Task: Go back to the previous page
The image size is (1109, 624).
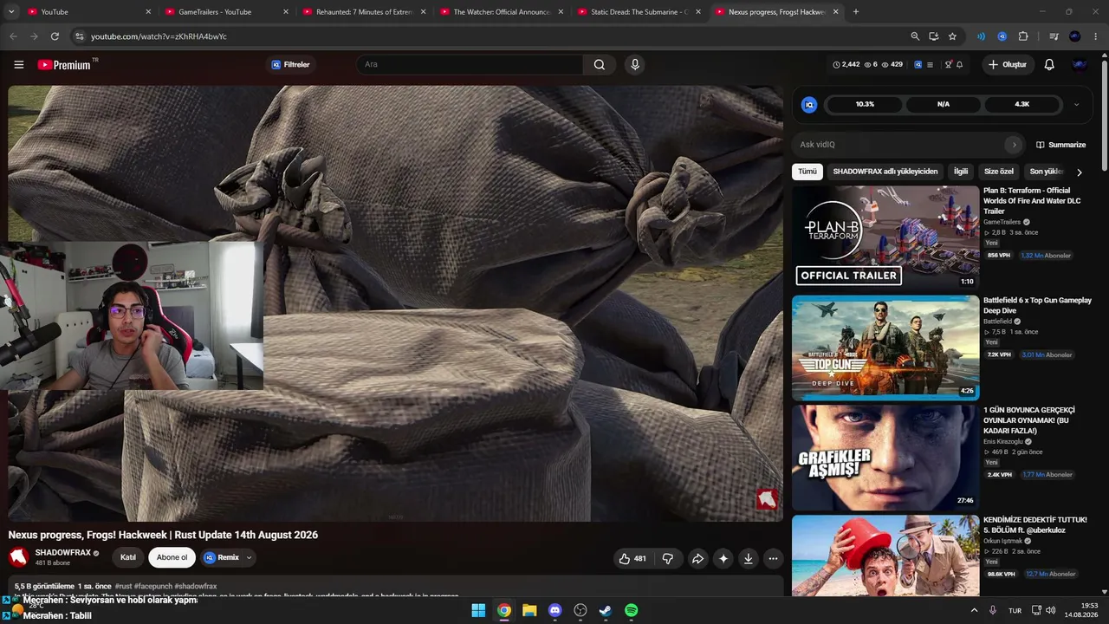Action: pos(13,36)
